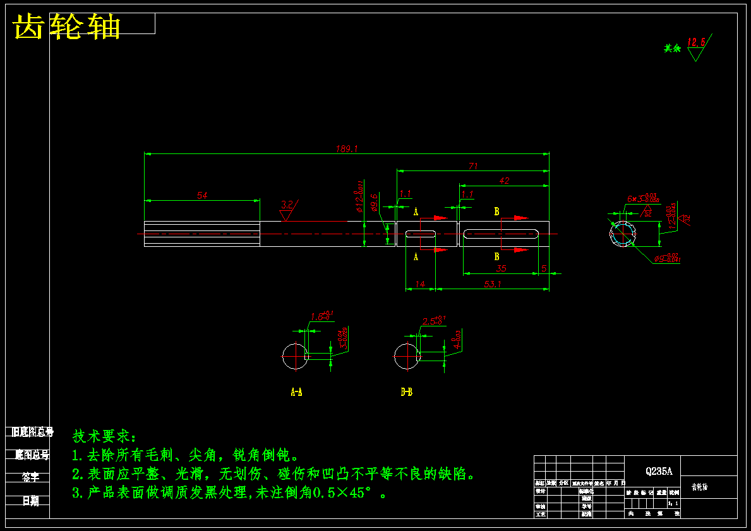Viewport: 751px width, 531px height.
Task: Select the spline end-view circle
Action: [x=623, y=234]
